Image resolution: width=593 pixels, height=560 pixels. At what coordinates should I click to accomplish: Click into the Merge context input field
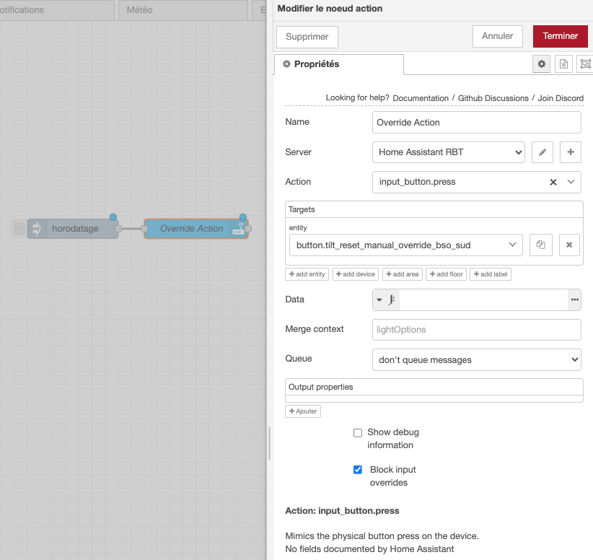(x=476, y=330)
